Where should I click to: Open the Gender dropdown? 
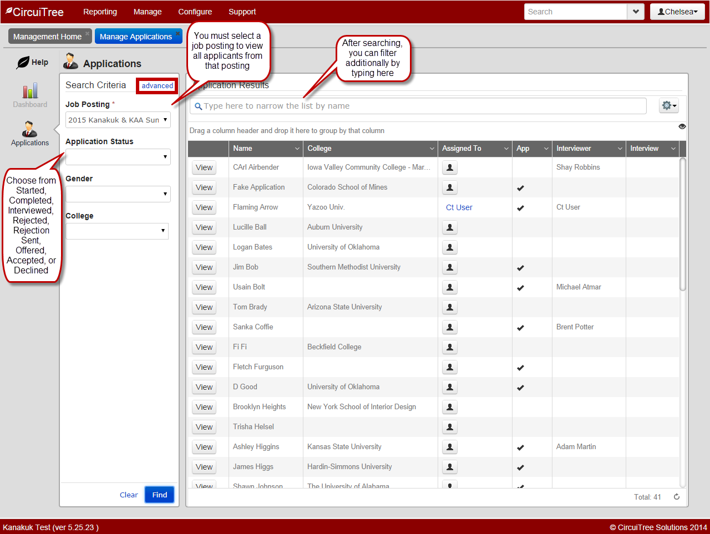pyautogui.click(x=118, y=194)
